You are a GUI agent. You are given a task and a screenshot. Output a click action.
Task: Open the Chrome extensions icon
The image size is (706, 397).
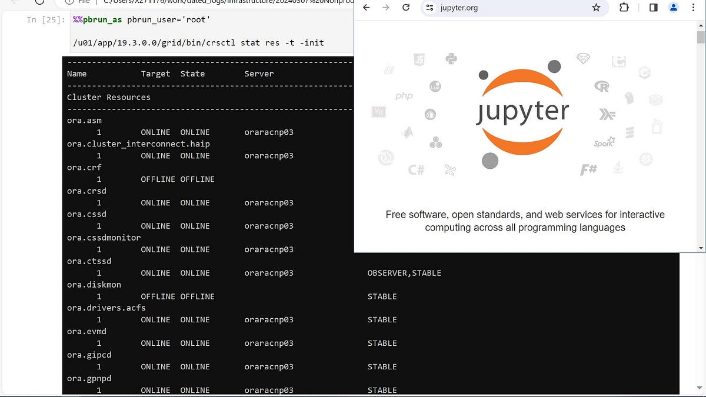click(624, 8)
